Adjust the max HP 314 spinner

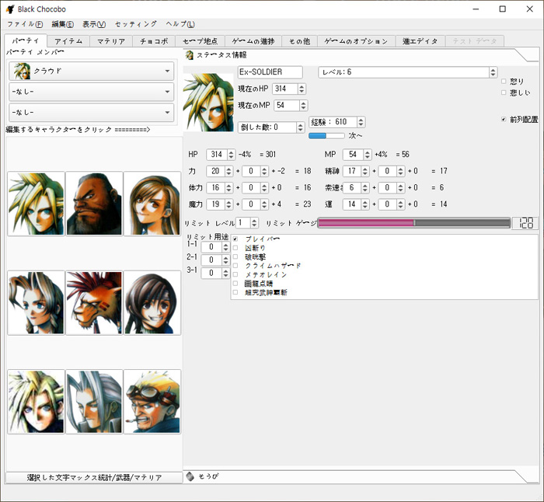coord(221,155)
